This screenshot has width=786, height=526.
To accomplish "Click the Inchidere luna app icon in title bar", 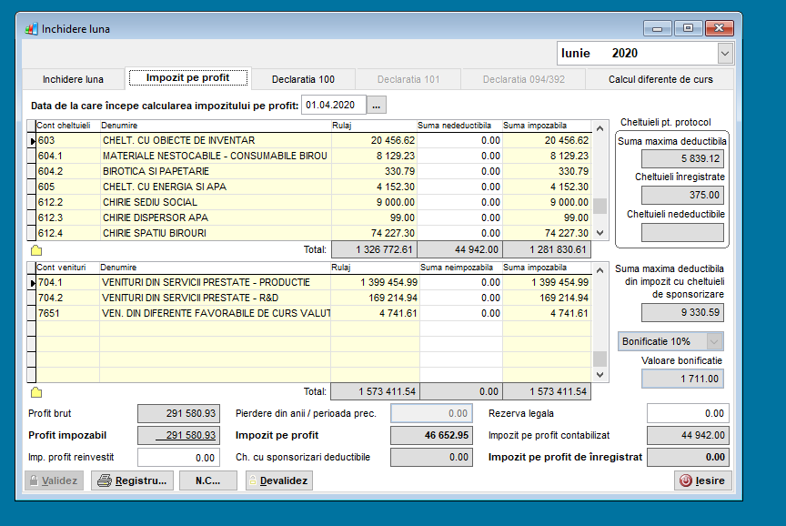I will click(x=31, y=28).
